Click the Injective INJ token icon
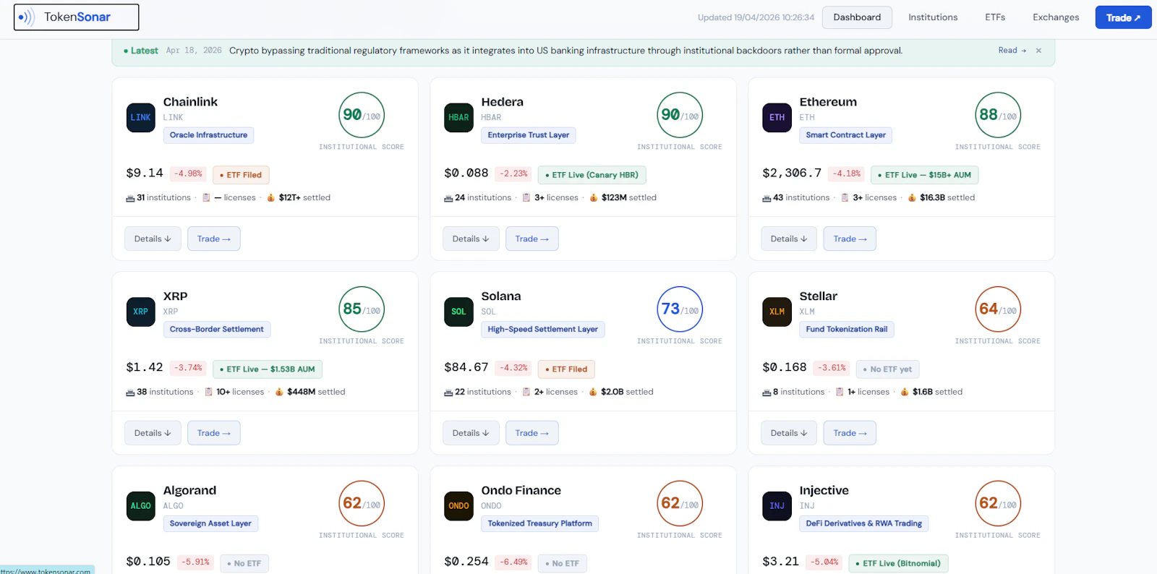 coord(777,506)
